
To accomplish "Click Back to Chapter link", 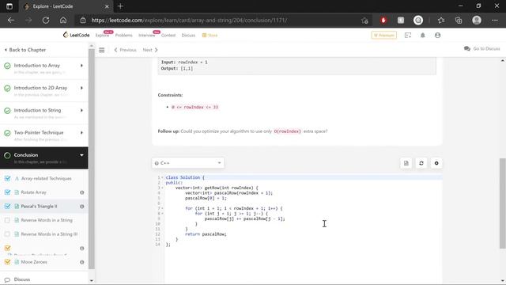I will click(25, 50).
